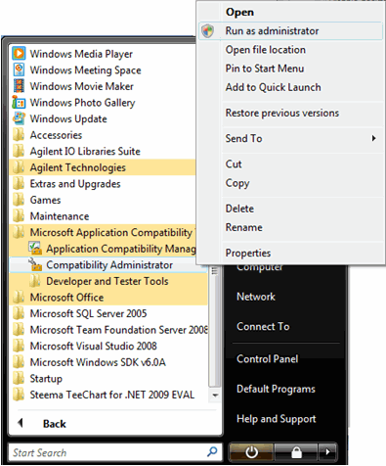386x466 pixels.
Task: Open Control Panel
Action: pyautogui.click(x=267, y=359)
